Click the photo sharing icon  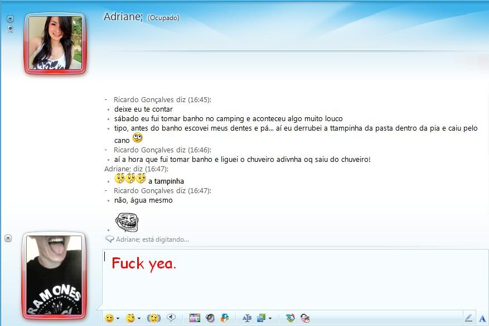[260, 318]
